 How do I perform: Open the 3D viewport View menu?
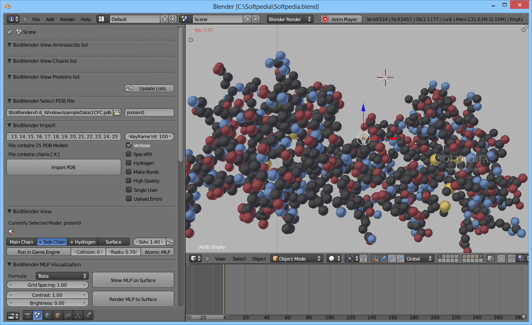point(220,259)
